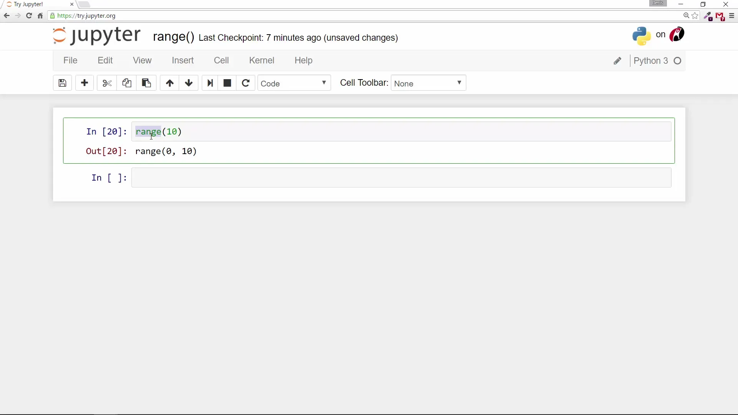Paste cell below icon

coord(146,83)
